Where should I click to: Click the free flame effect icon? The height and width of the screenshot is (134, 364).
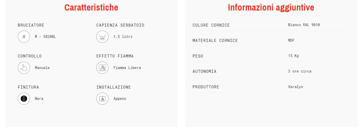pos(102,68)
